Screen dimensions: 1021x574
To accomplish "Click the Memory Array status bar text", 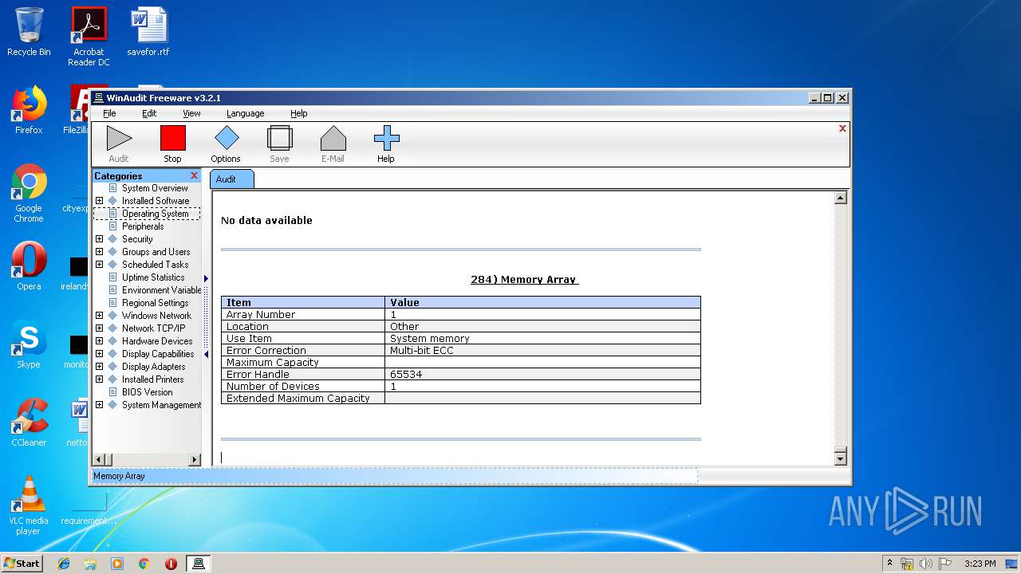I will point(119,476).
